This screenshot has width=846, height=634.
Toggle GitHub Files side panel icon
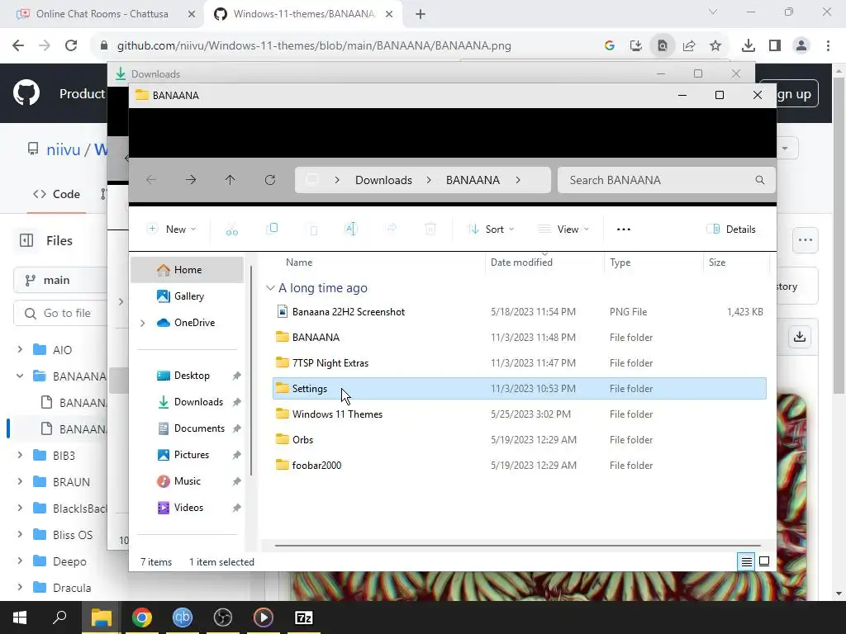tap(26, 240)
